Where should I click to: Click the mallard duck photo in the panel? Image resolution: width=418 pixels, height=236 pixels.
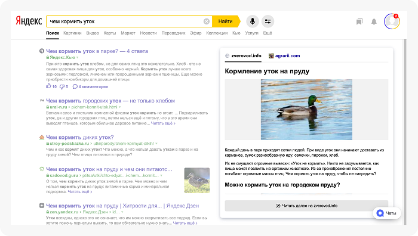306,110
